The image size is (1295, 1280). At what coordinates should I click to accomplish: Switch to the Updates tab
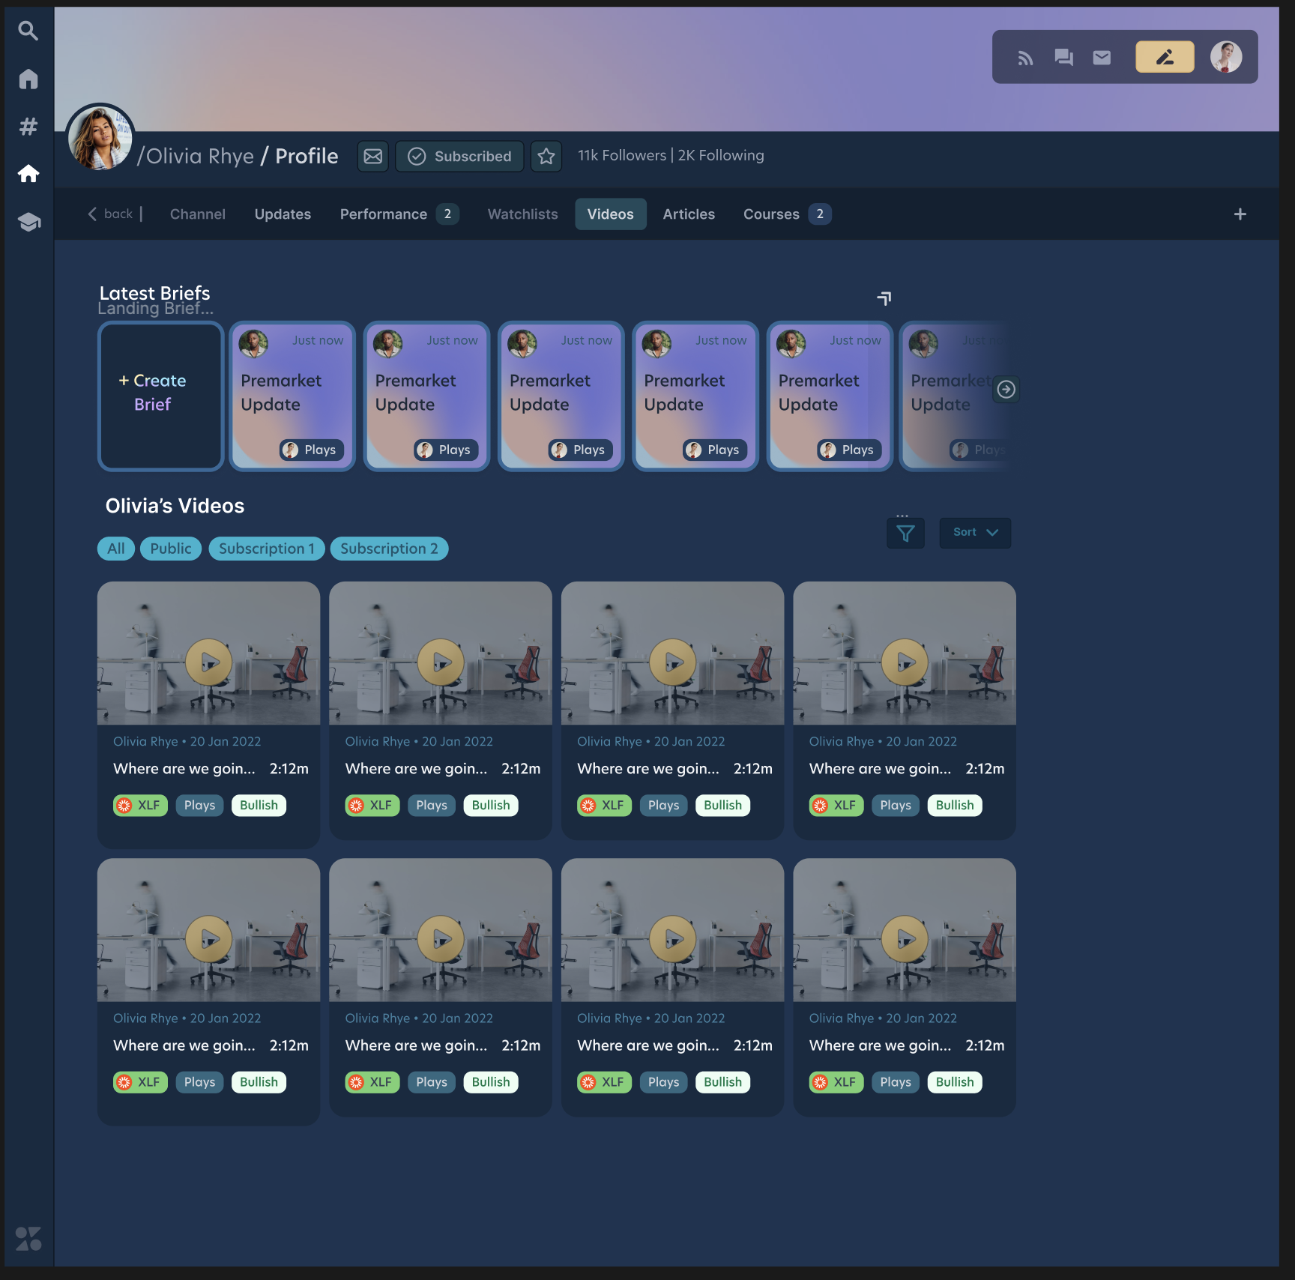coord(283,214)
